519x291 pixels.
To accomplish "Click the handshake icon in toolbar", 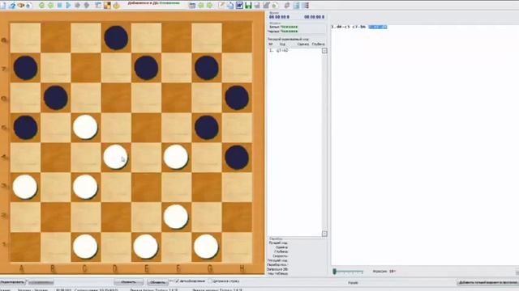I will tap(21, 6).
